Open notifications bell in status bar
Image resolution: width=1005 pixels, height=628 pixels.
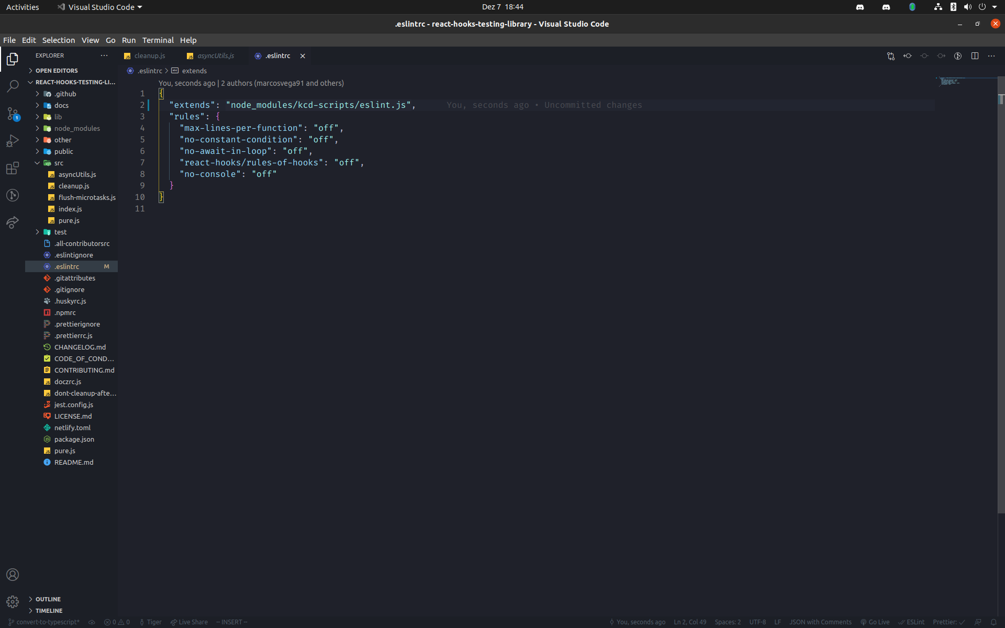click(x=993, y=622)
